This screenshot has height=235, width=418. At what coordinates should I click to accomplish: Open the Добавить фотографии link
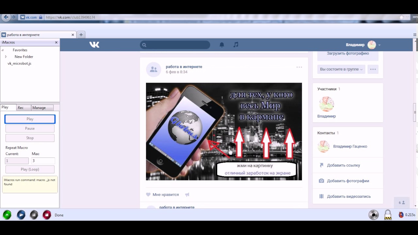348,181
